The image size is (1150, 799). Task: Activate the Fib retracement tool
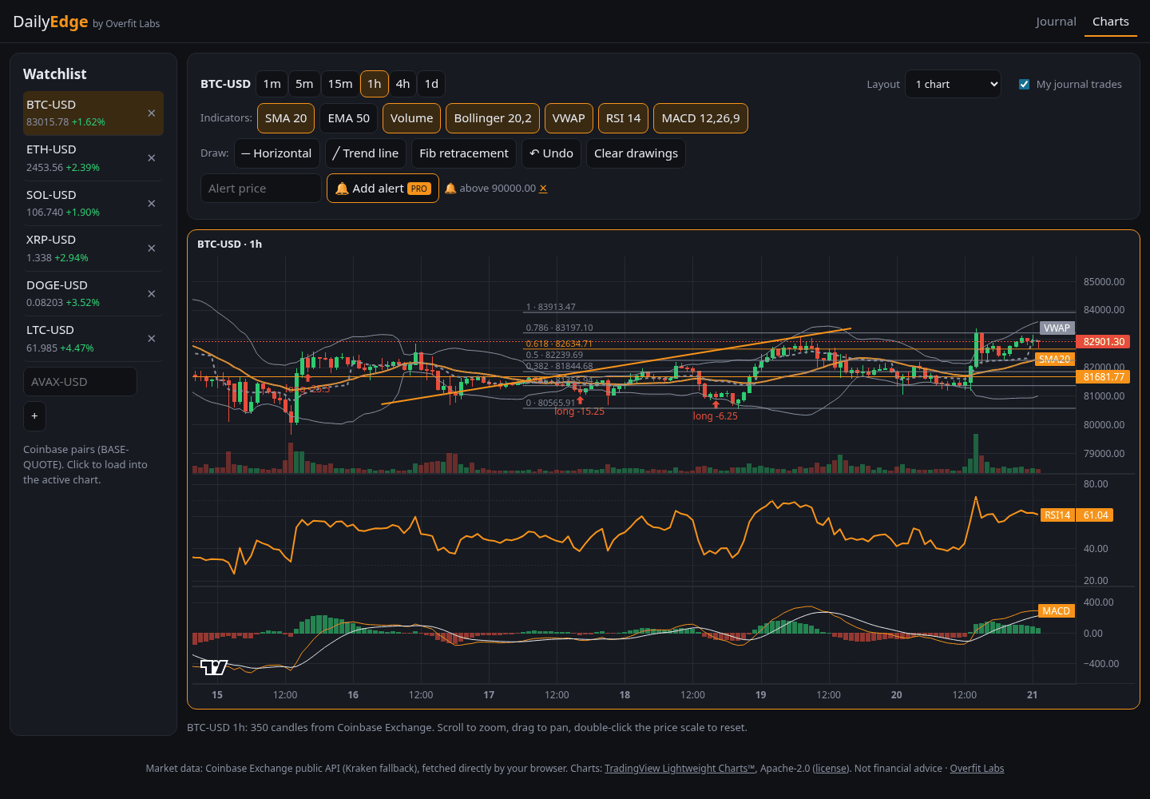pyautogui.click(x=464, y=153)
